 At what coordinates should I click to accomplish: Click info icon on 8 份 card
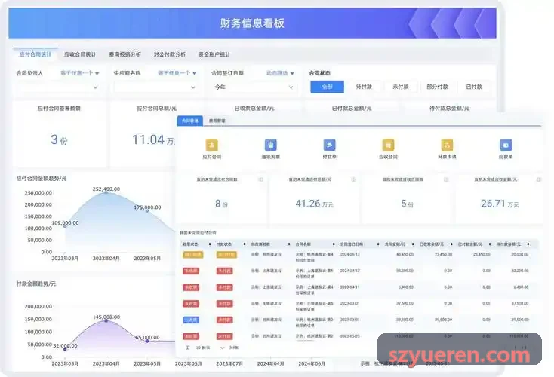click(260, 179)
